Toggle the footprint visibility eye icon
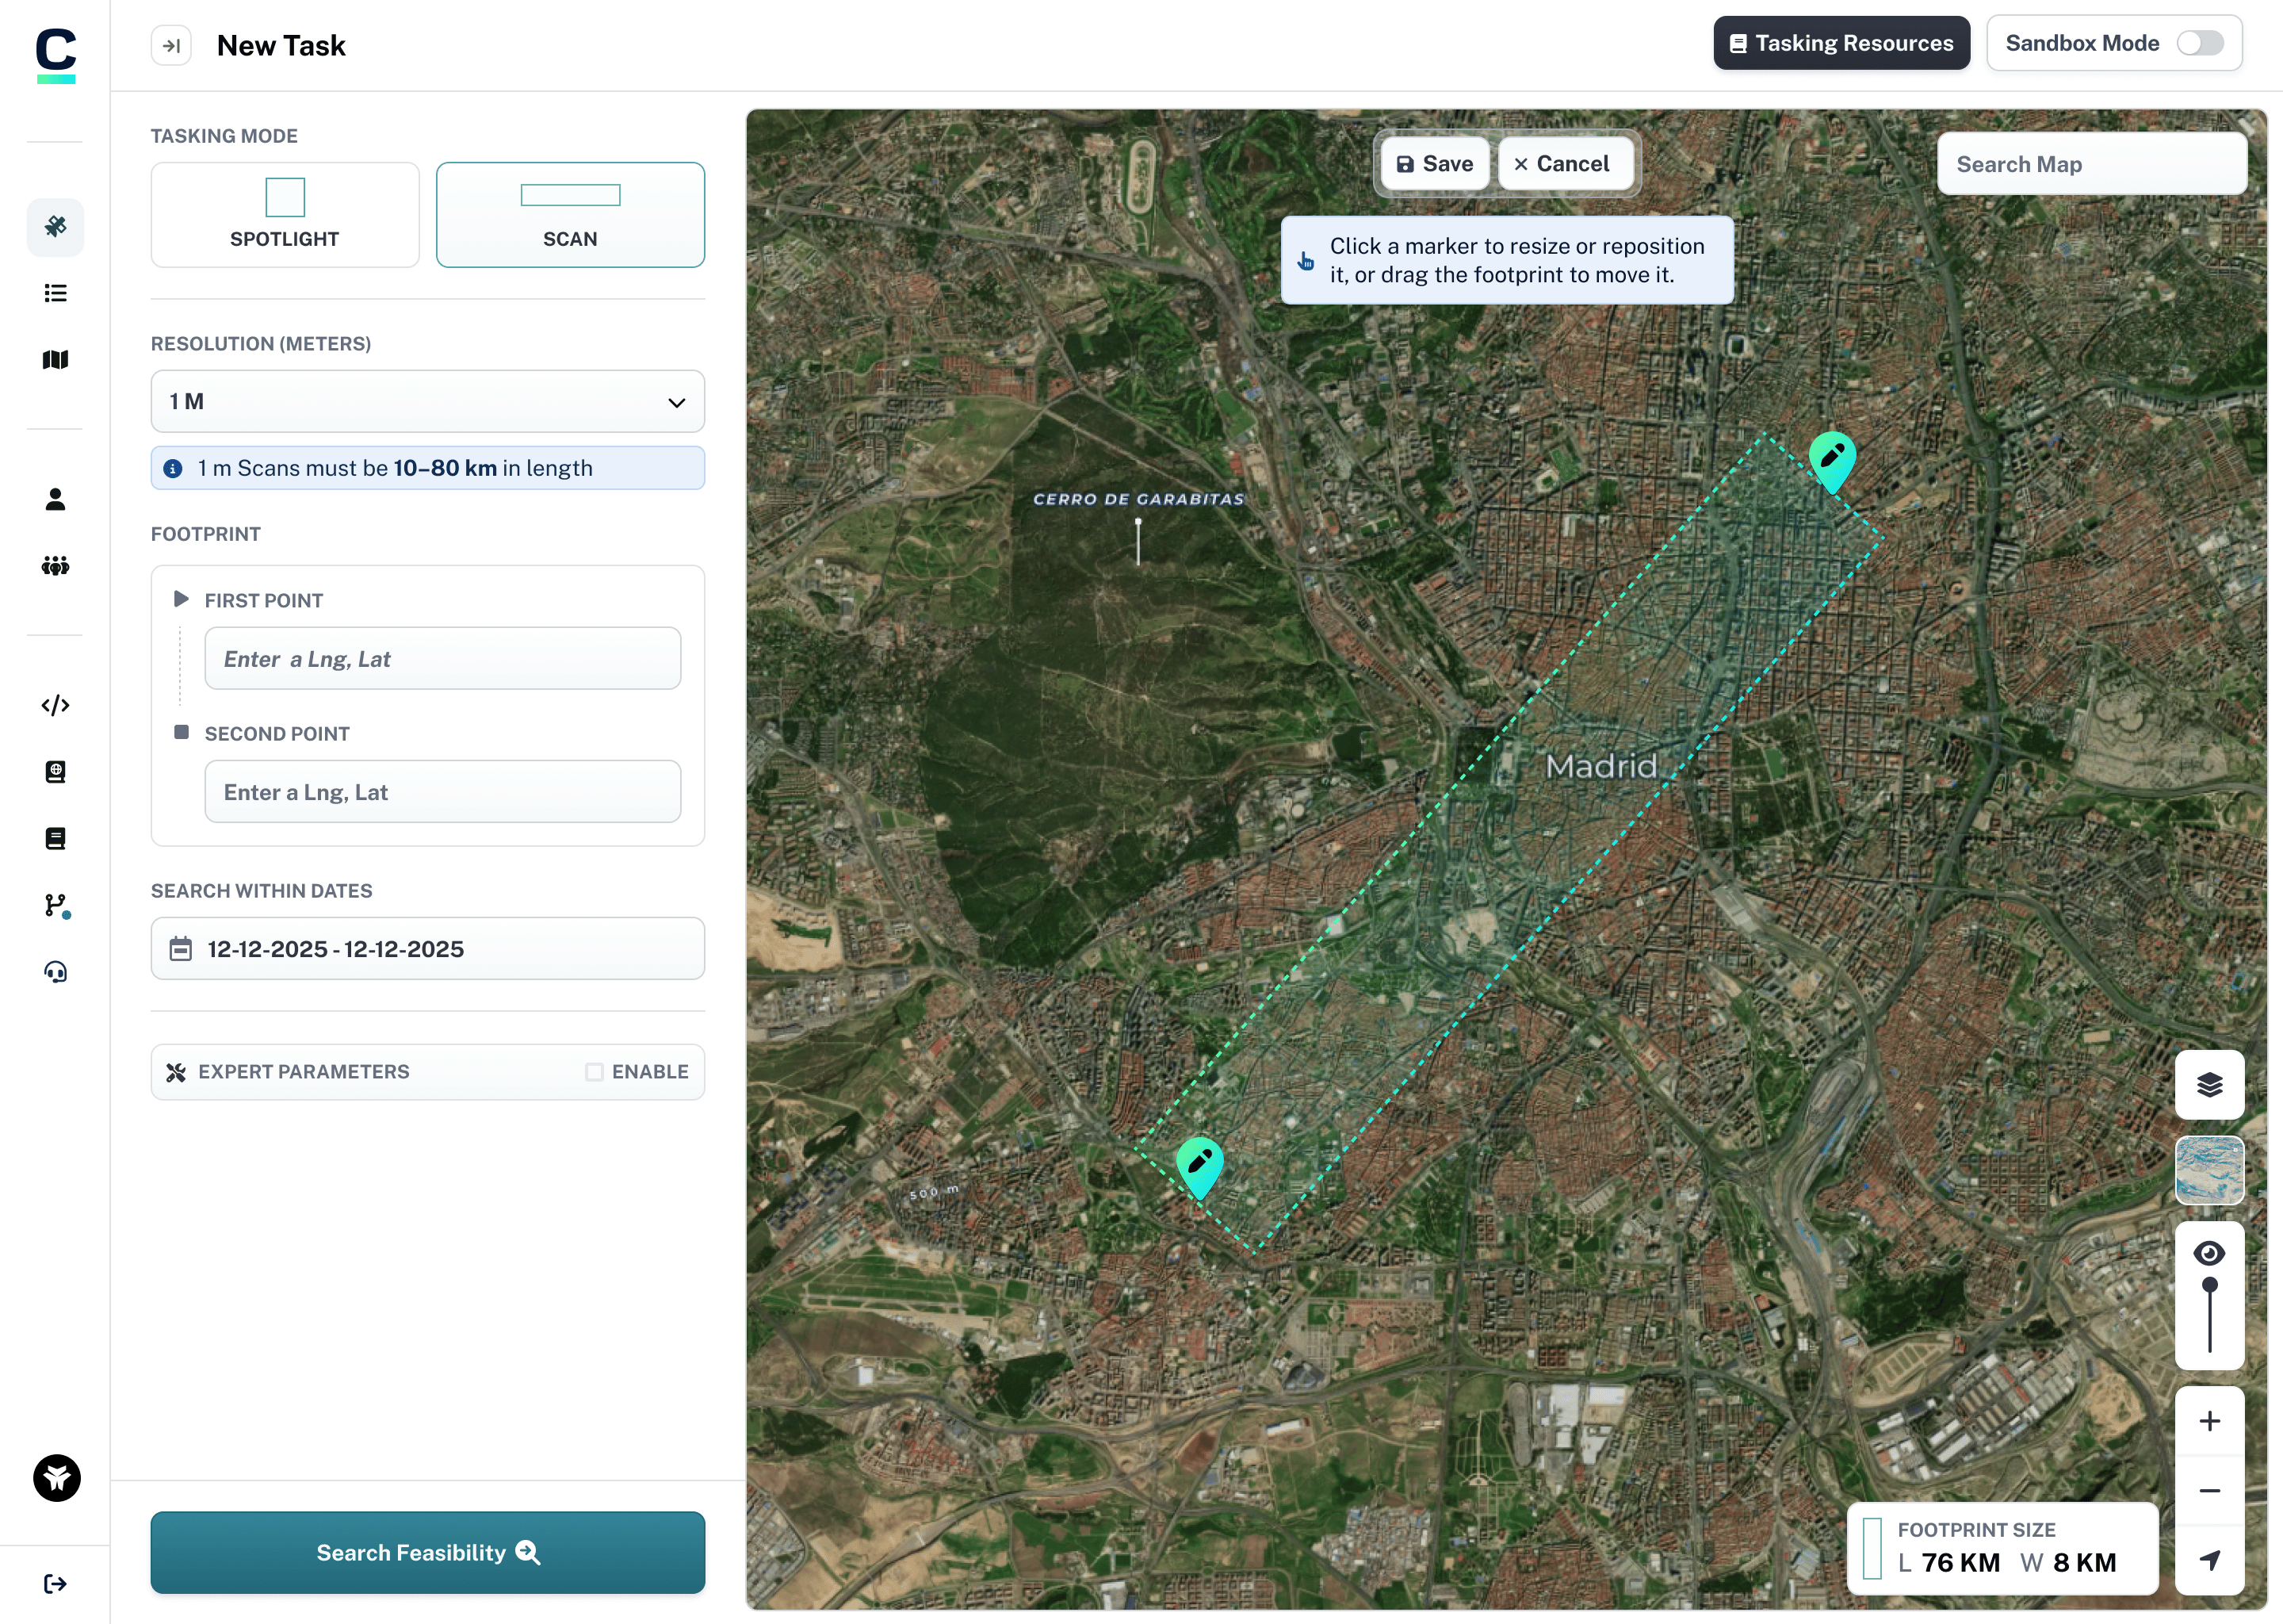Screen dimensions: 2283x1624 coord(2209,1253)
